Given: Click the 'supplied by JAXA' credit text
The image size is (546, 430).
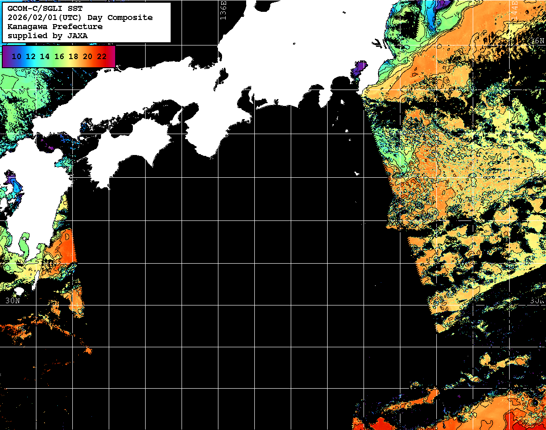Looking at the screenshot, I should coord(47,35).
